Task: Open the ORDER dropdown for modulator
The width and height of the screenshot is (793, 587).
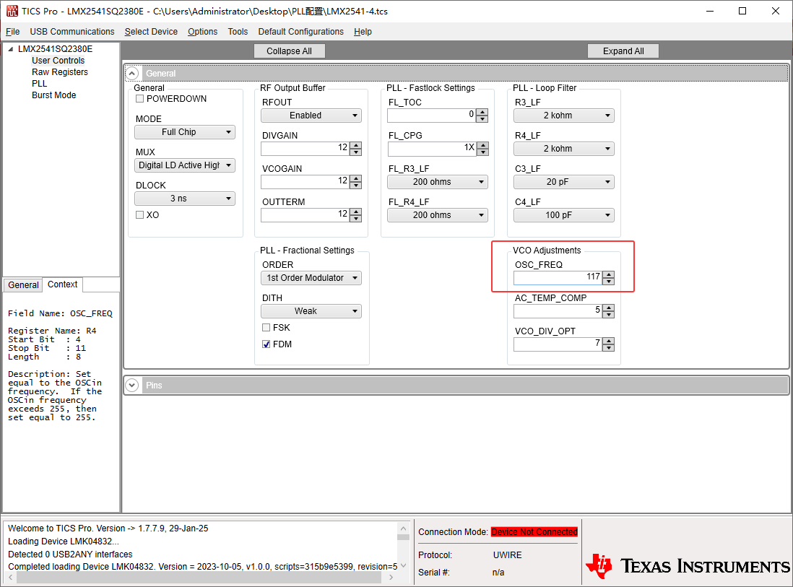Action: coord(311,278)
